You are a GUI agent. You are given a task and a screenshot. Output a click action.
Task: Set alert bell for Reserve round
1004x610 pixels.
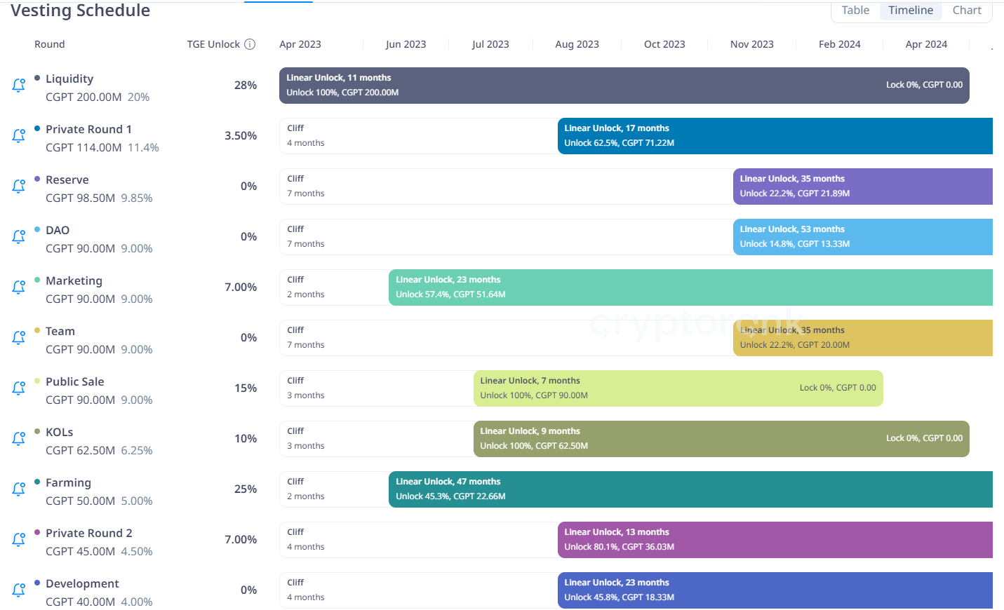click(19, 187)
